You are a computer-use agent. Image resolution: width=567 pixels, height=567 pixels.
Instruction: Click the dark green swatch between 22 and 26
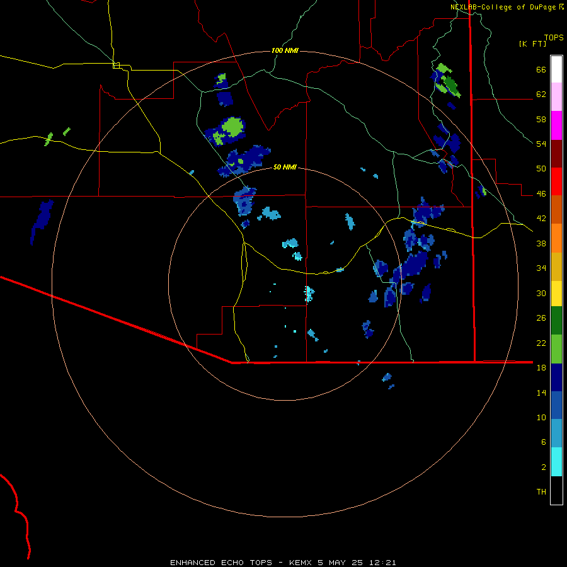556,321
